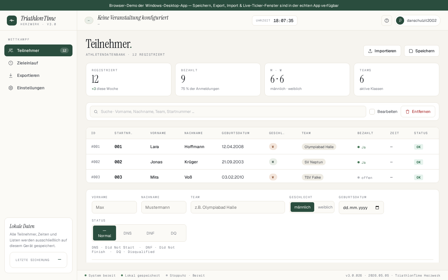Select the Mira Voß row
Image resolution: width=448 pixels, height=280 pixels.
pos(263,176)
